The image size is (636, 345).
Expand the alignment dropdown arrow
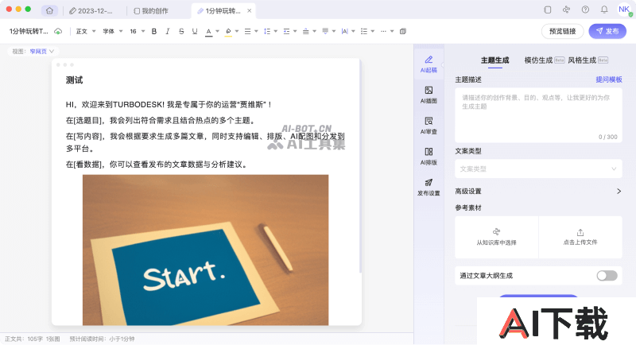click(x=256, y=31)
